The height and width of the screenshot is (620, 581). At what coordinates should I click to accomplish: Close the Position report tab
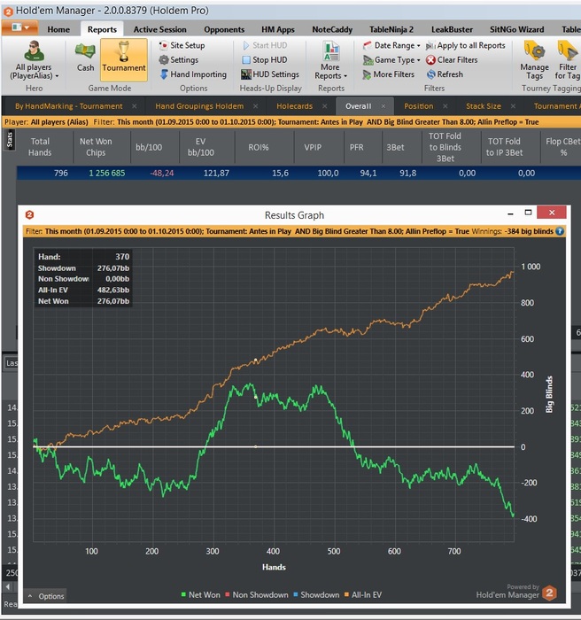(445, 106)
